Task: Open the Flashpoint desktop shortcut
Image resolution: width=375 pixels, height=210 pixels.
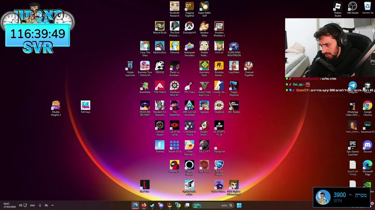Action: tap(219, 147)
